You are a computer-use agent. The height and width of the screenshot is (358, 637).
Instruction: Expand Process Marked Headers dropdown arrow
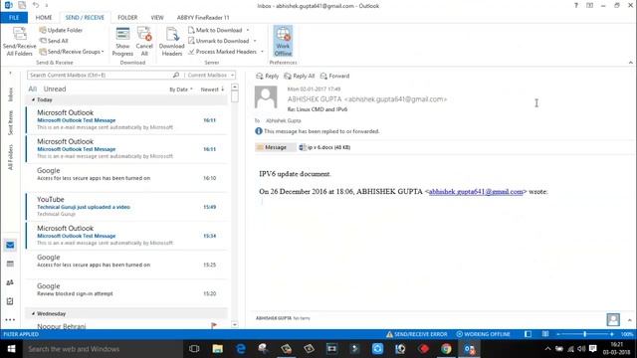(262, 52)
